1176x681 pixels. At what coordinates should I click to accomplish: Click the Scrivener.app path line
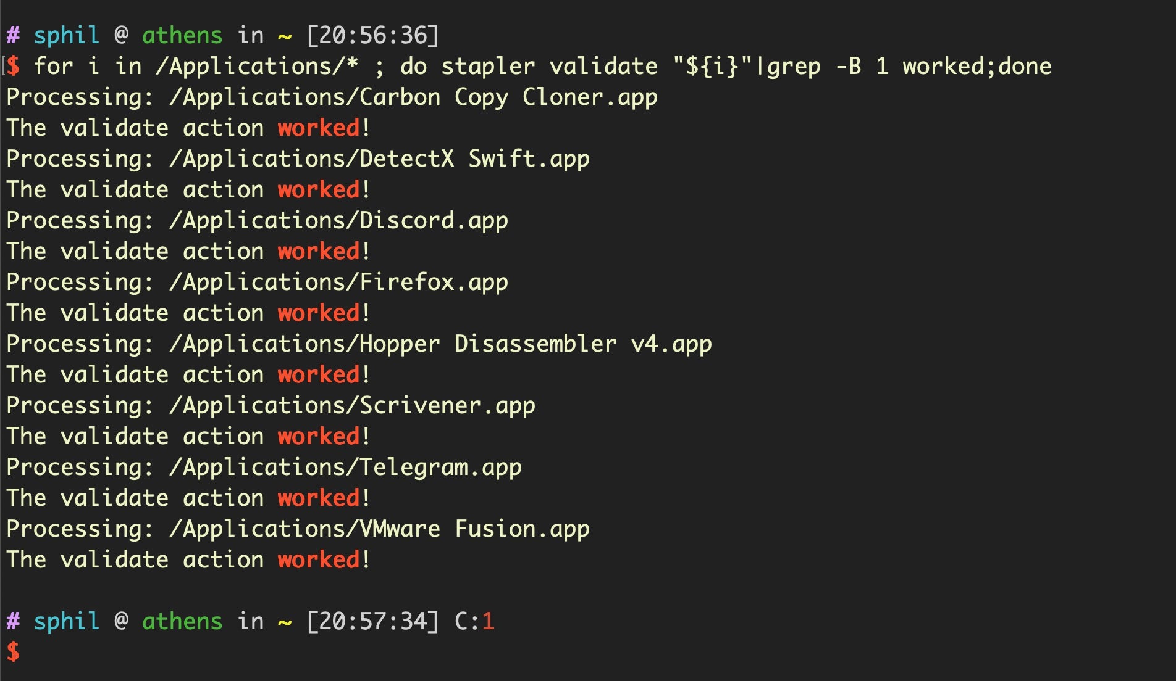pyautogui.click(x=352, y=406)
